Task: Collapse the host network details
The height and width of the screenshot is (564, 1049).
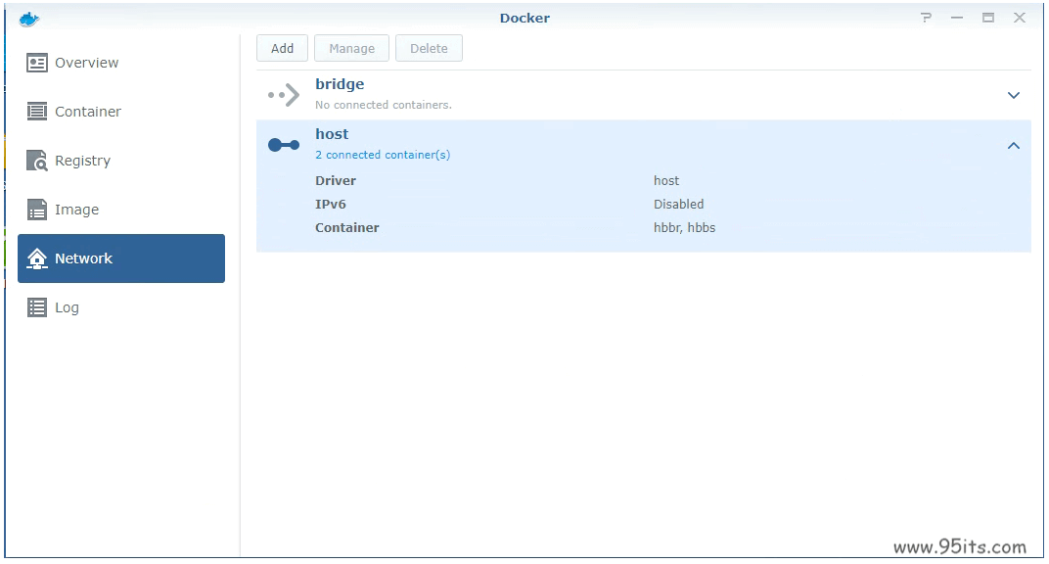Action: 1014,145
